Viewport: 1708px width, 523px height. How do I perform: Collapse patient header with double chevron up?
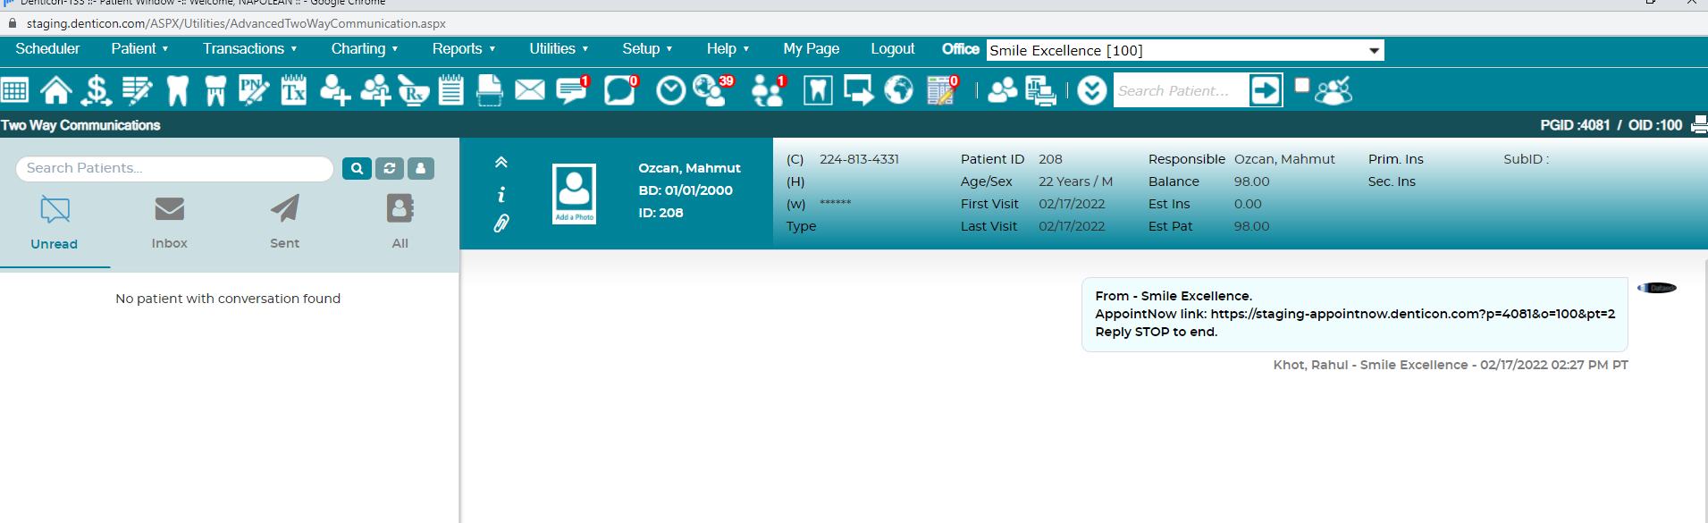pyautogui.click(x=501, y=163)
